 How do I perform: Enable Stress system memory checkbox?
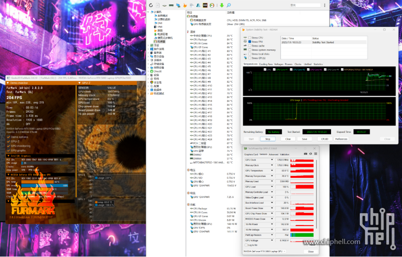click(250, 50)
